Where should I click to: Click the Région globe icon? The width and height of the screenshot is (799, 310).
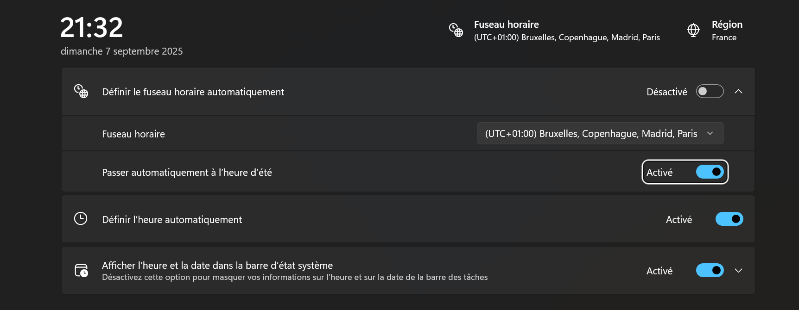(693, 30)
